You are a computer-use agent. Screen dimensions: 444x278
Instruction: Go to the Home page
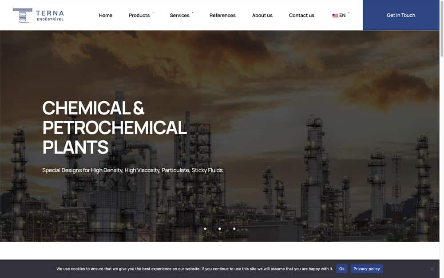coord(106,15)
